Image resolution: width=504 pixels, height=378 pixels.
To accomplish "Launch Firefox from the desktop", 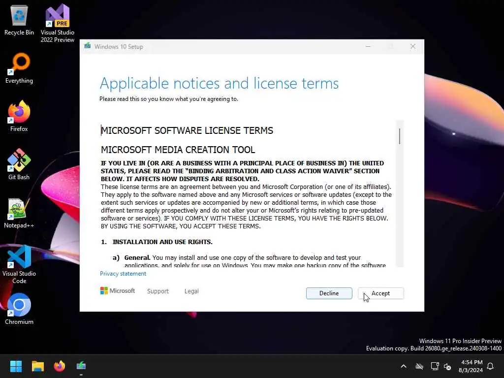I will [x=19, y=116].
